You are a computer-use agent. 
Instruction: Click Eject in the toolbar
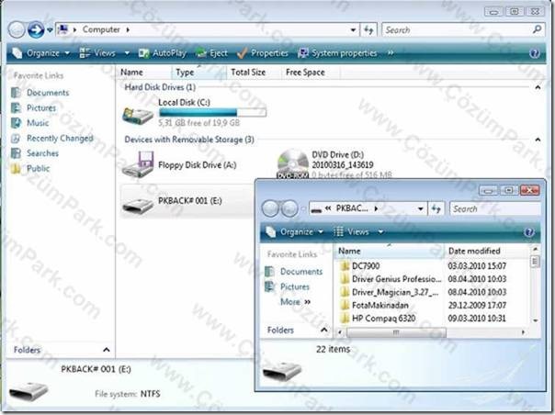(211, 53)
